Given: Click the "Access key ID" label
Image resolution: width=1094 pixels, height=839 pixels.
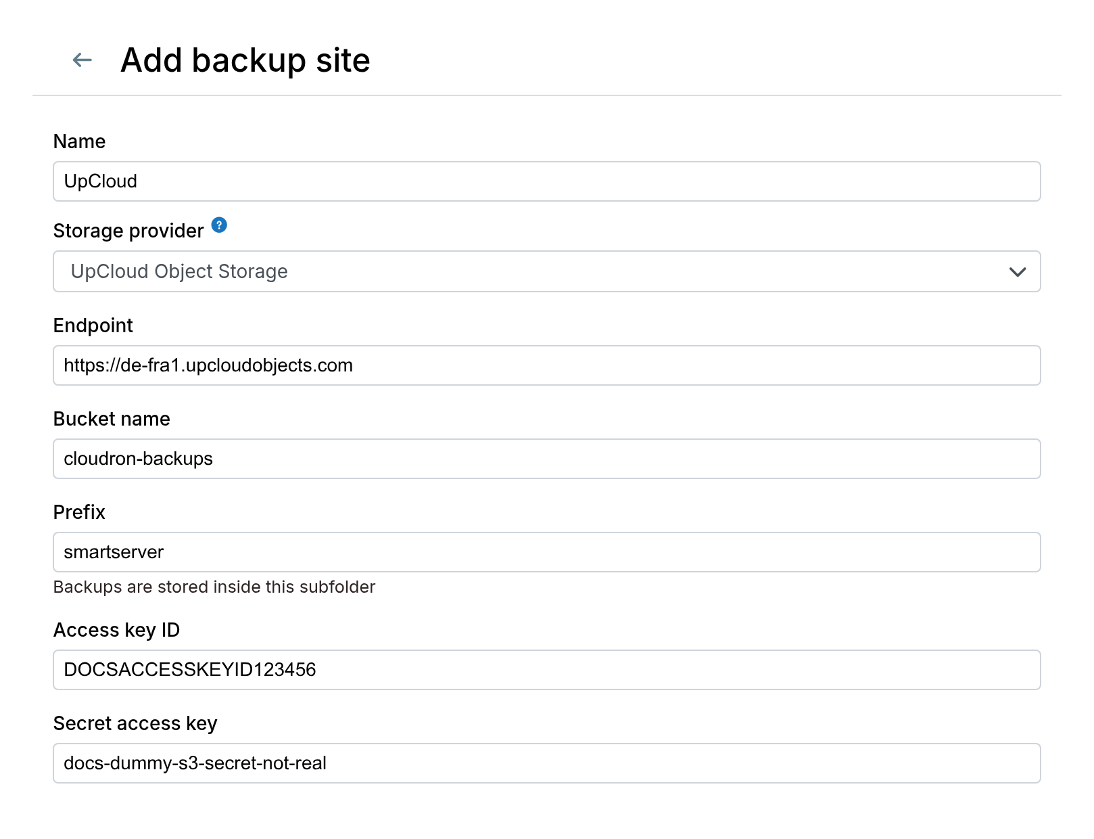Looking at the screenshot, I should tap(116, 630).
